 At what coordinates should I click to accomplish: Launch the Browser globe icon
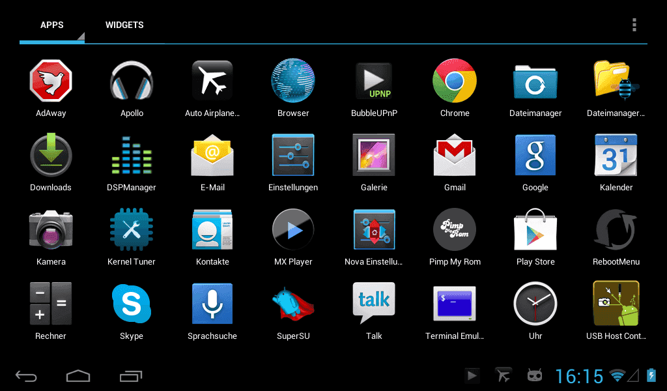293,81
